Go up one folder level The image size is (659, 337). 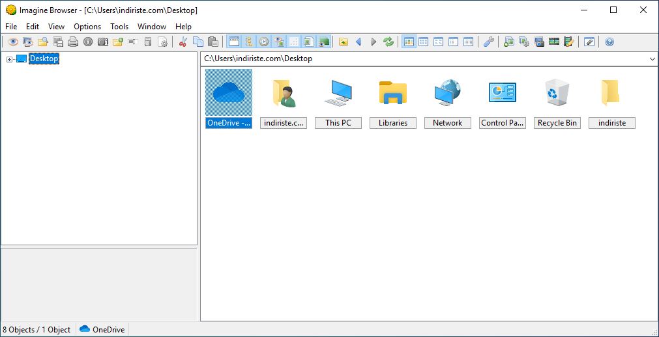pyautogui.click(x=344, y=42)
